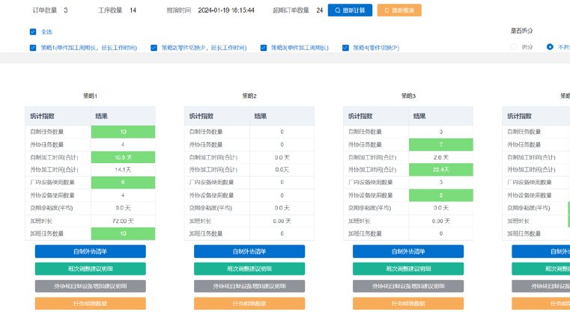Click 策略1 加班任务数量 green value 10
The height and width of the screenshot is (327, 570).
123,233
